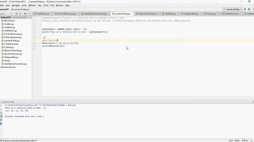Click UTF-8 encoding in status bar
This screenshot has width=254, height=142.
click(245, 140)
